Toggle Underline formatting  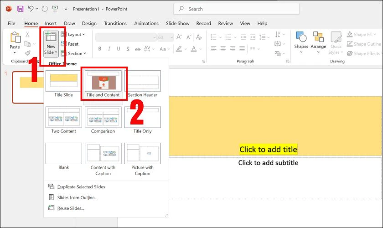pyautogui.click(x=119, y=49)
